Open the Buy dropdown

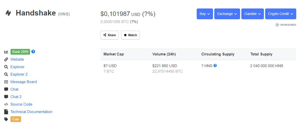pos(205,14)
